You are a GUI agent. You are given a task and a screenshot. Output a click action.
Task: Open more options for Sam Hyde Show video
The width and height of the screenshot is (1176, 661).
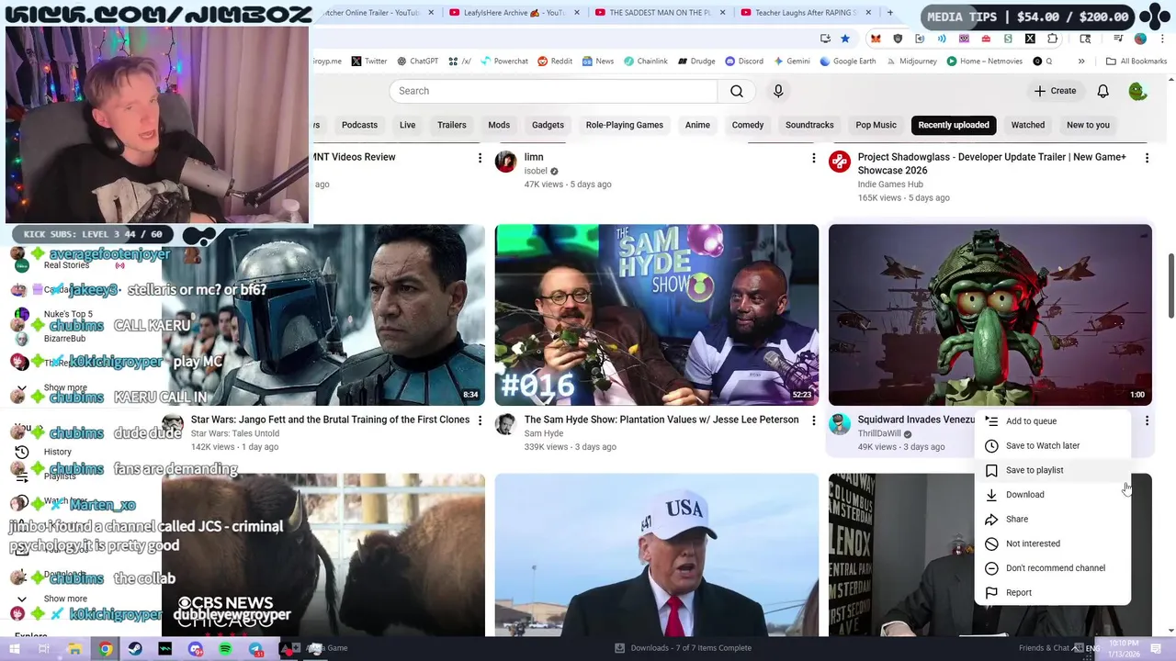[813, 420]
